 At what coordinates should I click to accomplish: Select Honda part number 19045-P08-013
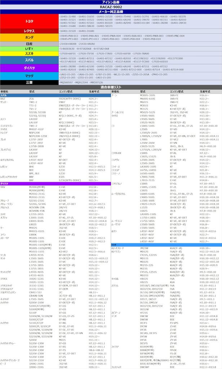point(69,36)
